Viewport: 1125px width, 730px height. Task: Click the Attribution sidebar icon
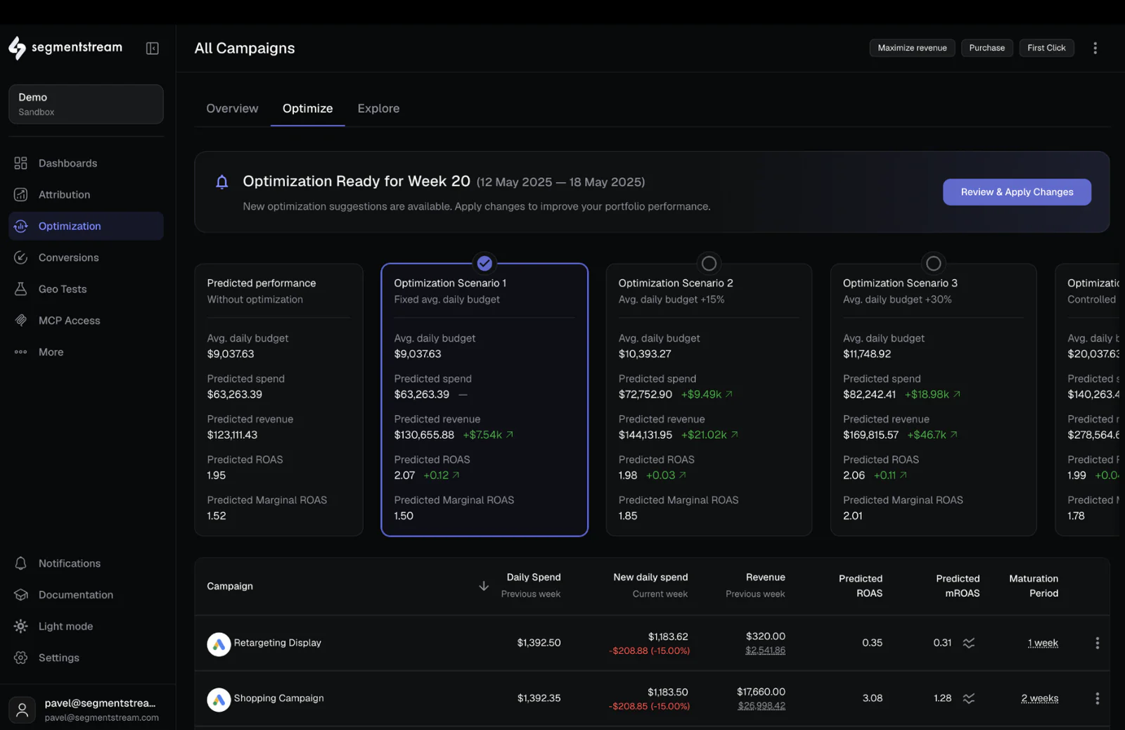(21, 195)
